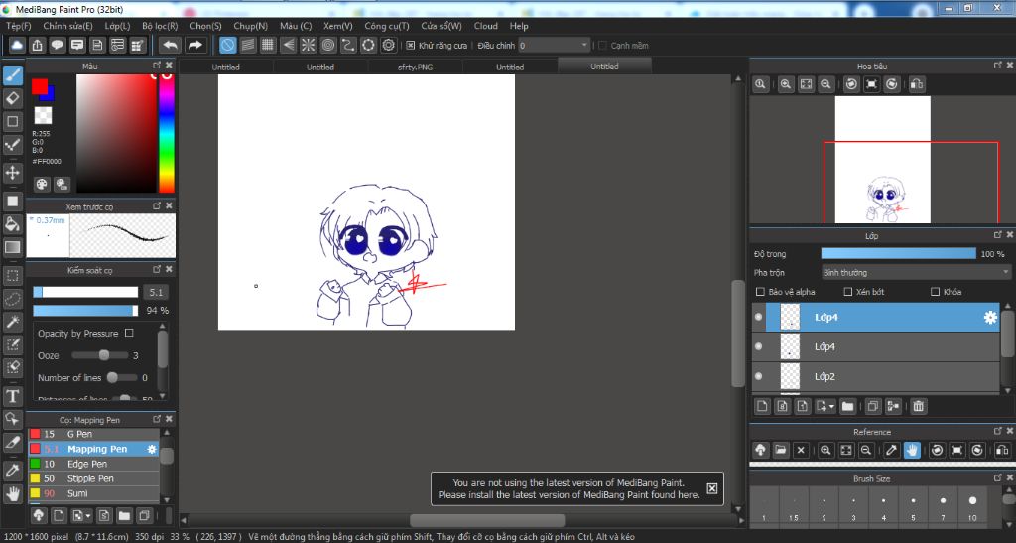
Task: Open Tệp(F) menu
Action: click(19, 26)
